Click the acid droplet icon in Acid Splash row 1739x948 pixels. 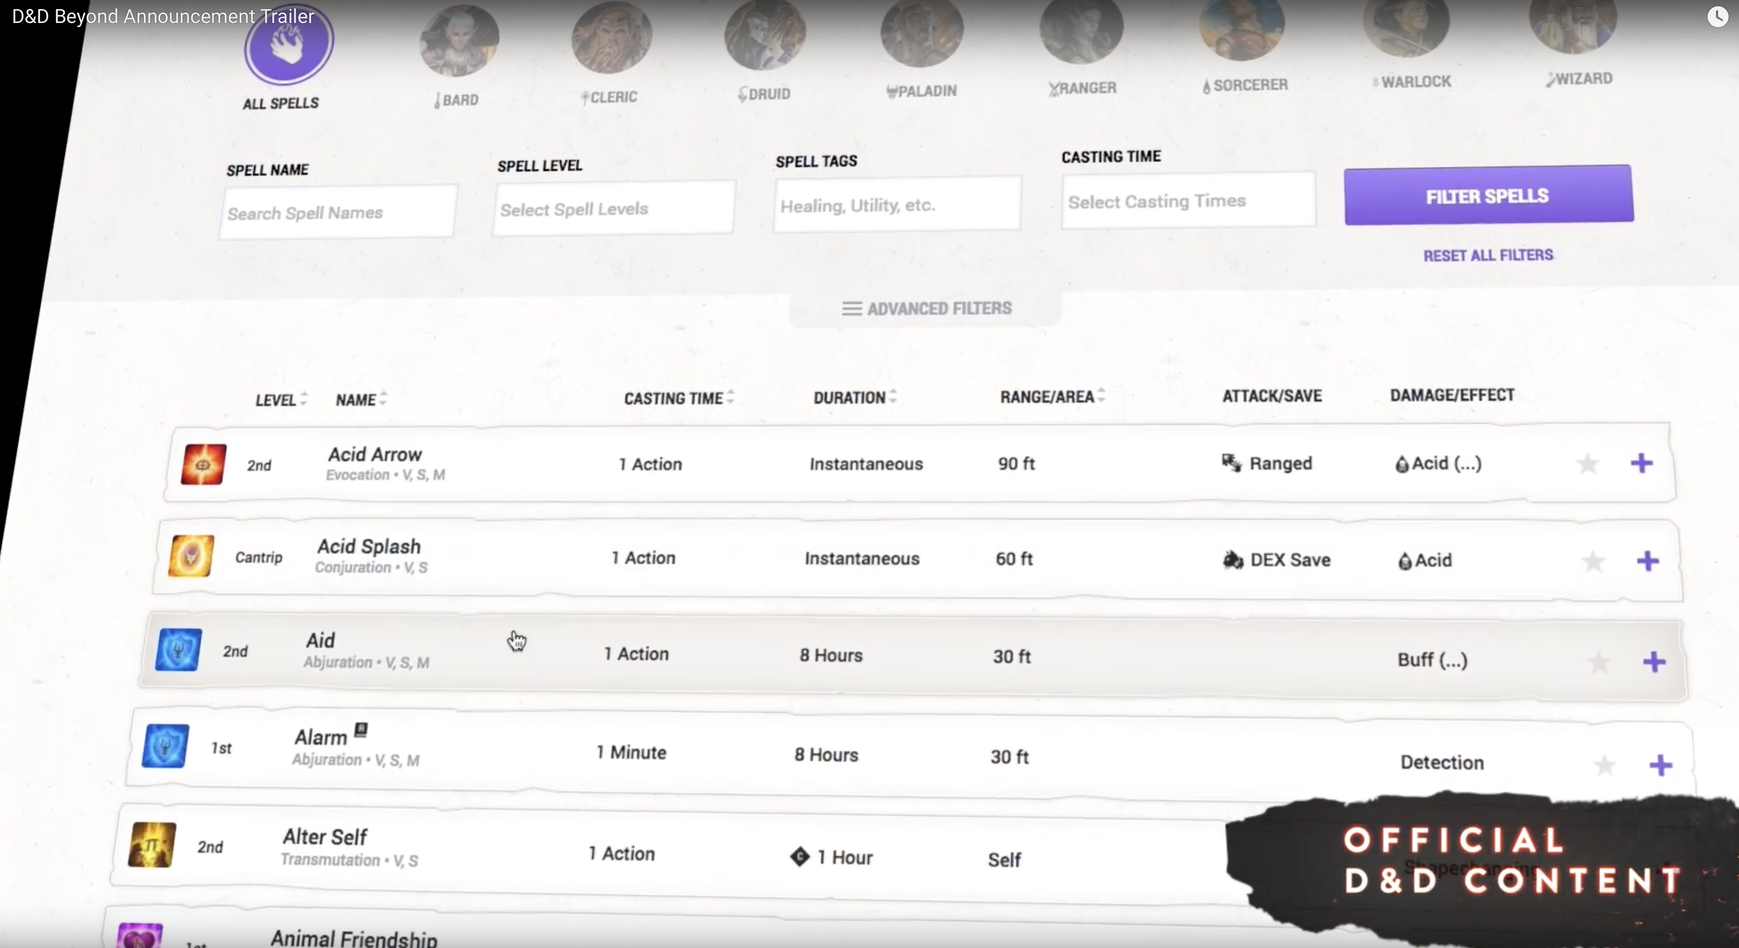point(1404,561)
